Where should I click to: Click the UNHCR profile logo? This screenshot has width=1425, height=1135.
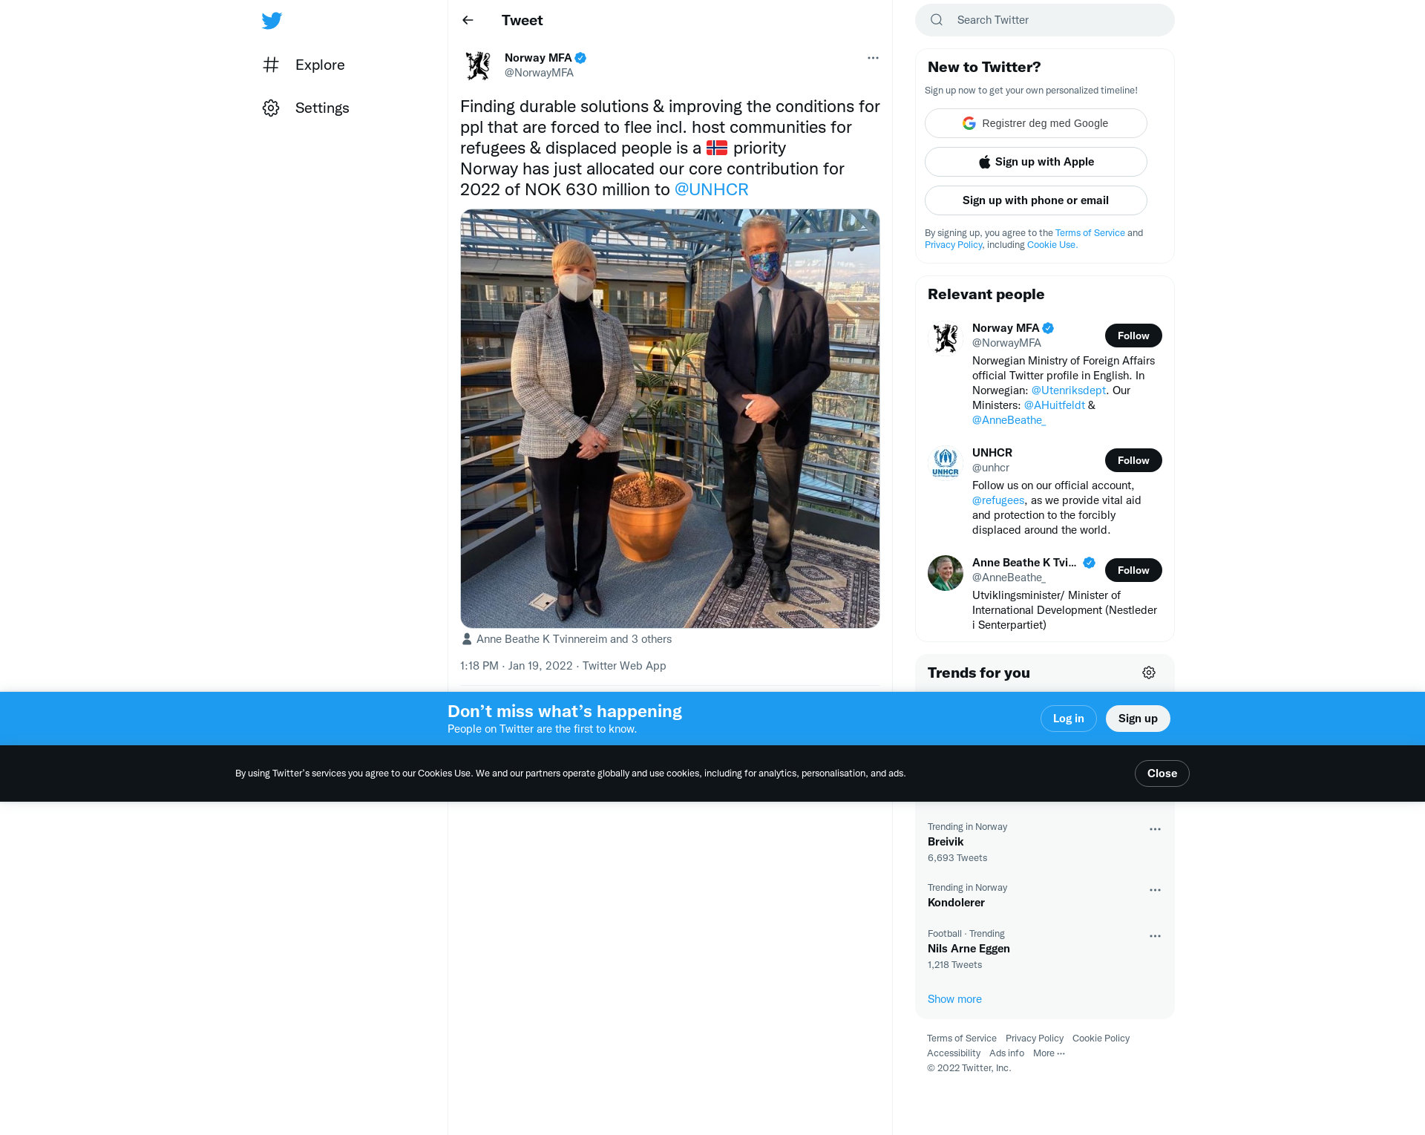click(x=946, y=463)
